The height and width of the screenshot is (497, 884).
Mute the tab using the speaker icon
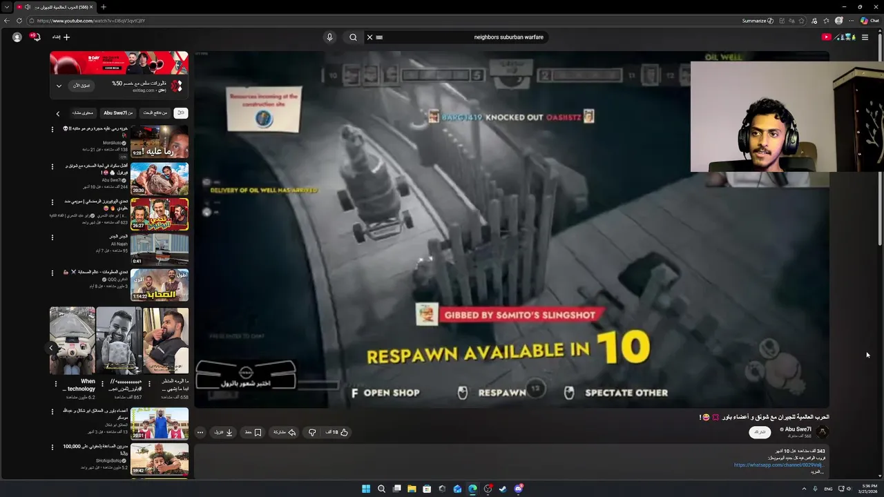(x=27, y=7)
